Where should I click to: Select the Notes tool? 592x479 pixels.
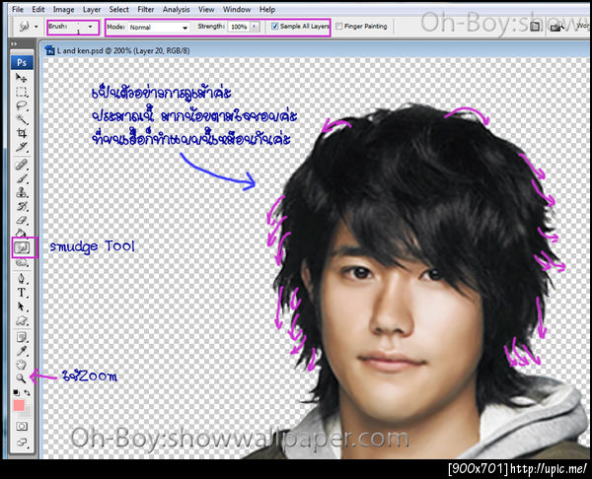21,337
